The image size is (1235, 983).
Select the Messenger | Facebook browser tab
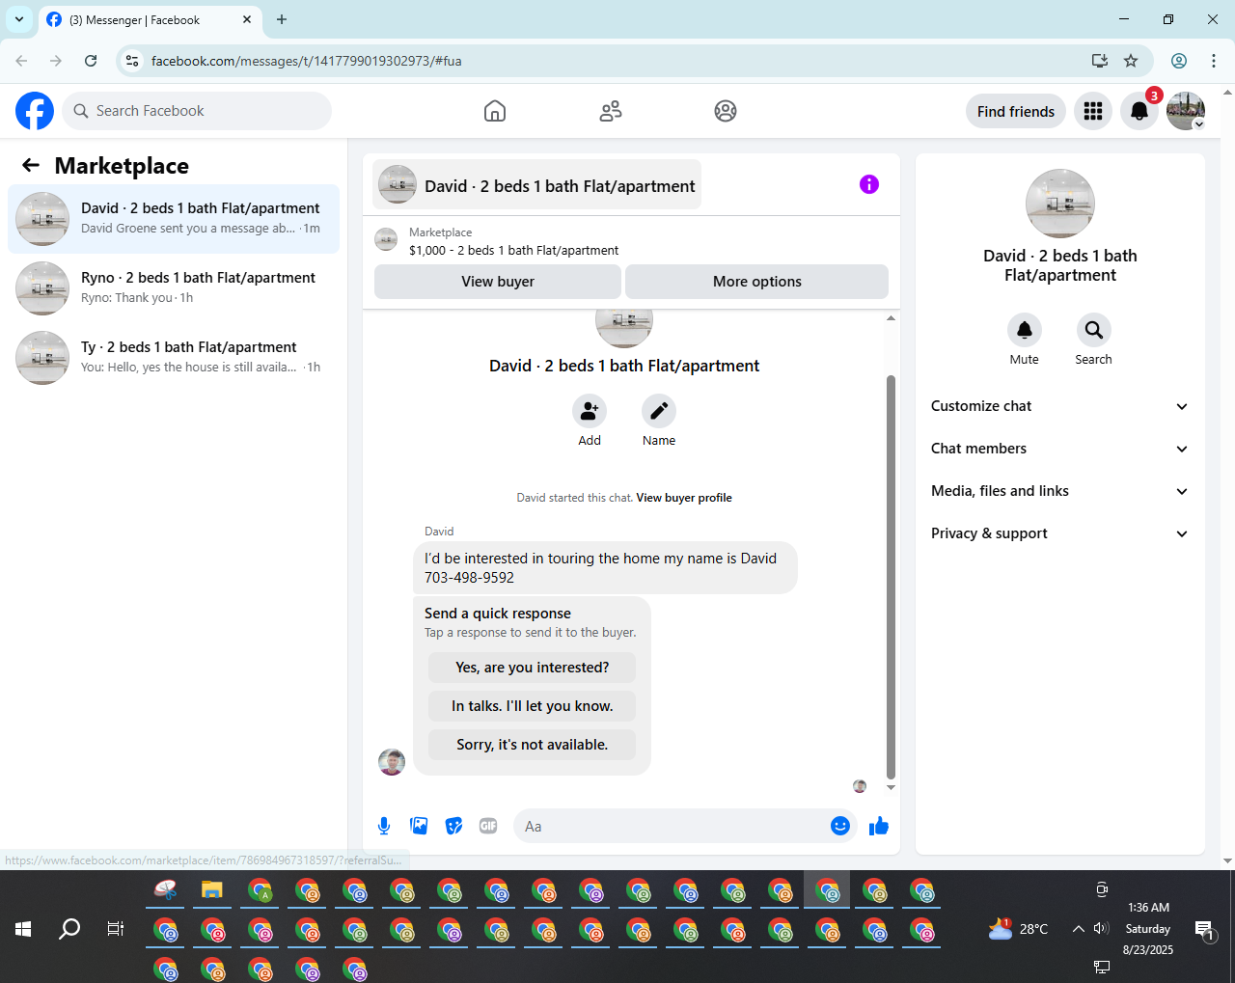(151, 19)
